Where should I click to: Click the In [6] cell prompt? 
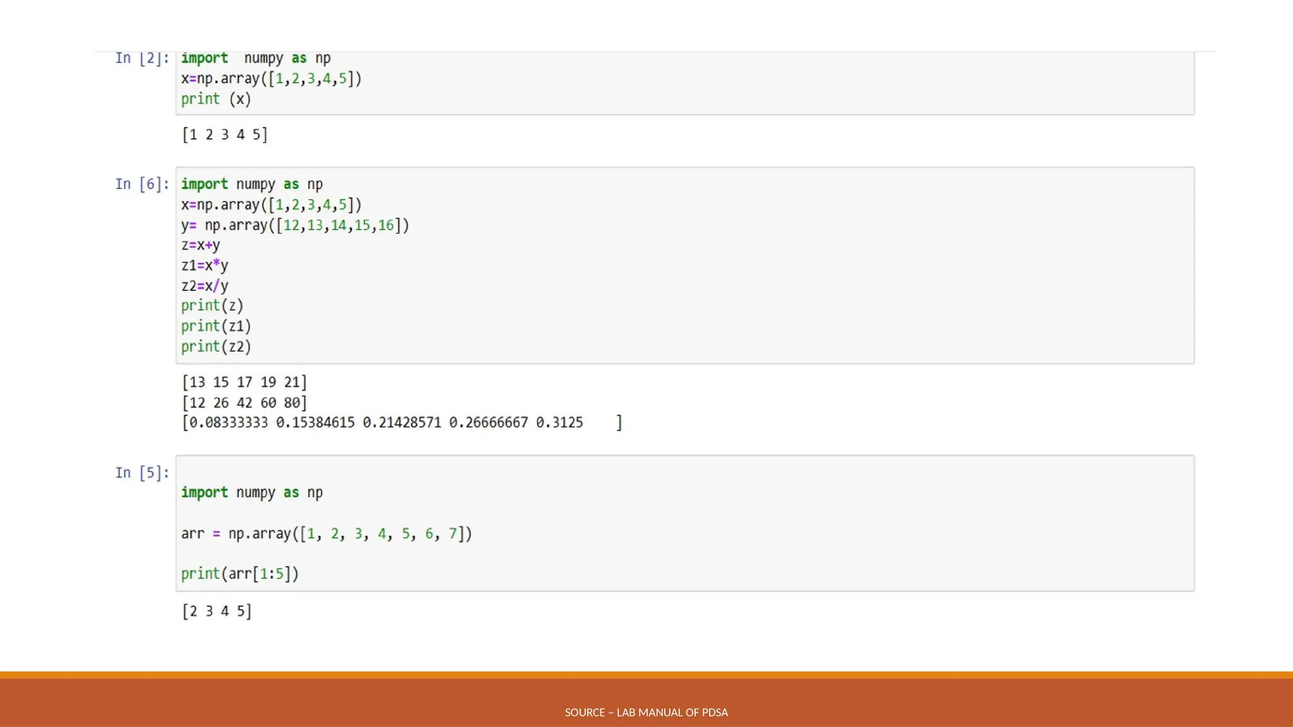point(142,184)
